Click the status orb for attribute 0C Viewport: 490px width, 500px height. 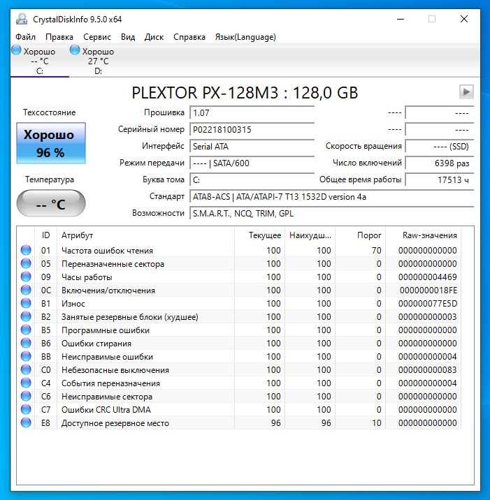pyautogui.click(x=26, y=290)
